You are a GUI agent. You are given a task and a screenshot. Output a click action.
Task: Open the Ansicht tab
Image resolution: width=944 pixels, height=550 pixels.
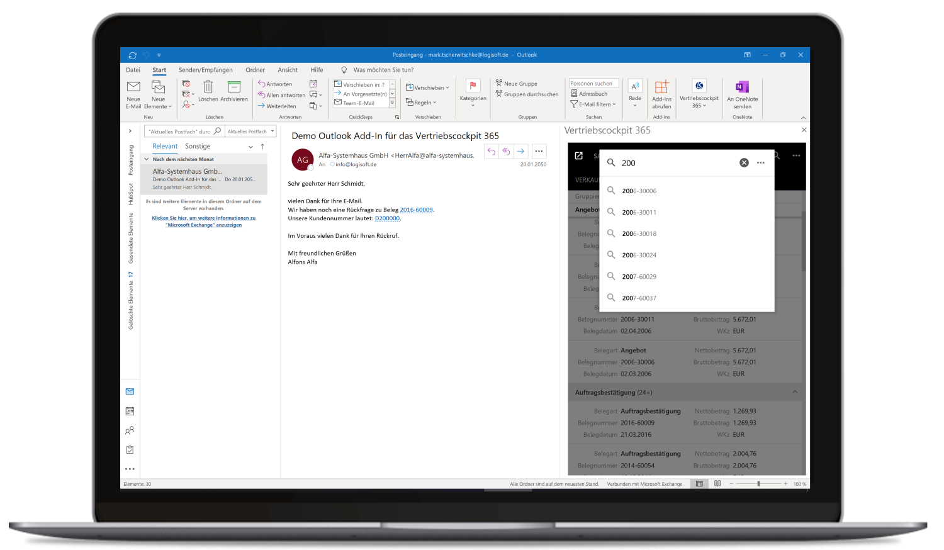click(288, 70)
